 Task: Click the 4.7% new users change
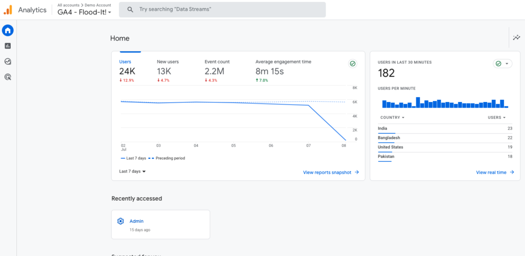[x=164, y=80]
